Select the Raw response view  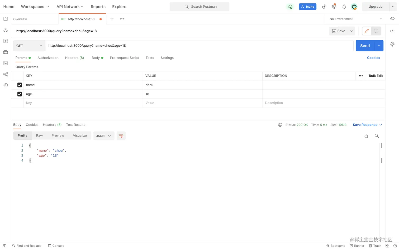click(39, 135)
